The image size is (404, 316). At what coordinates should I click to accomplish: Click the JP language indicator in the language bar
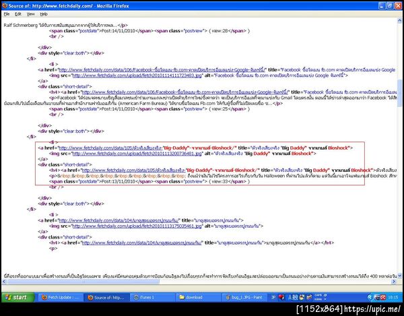(x=273, y=297)
